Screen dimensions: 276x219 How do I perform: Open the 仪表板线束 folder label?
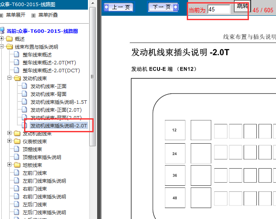click(35, 141)
